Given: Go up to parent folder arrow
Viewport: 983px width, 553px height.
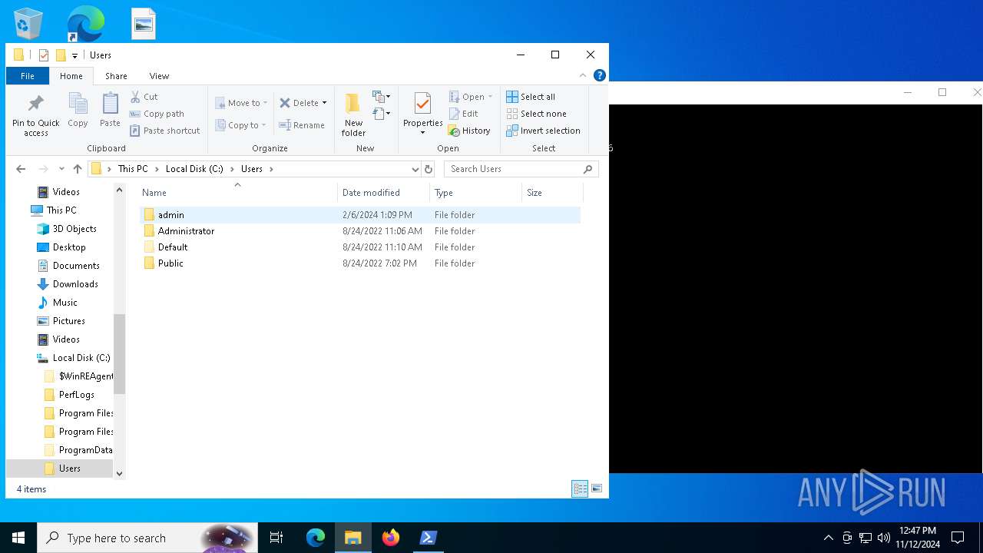Looking at the screenshot, I should [78, 169].
